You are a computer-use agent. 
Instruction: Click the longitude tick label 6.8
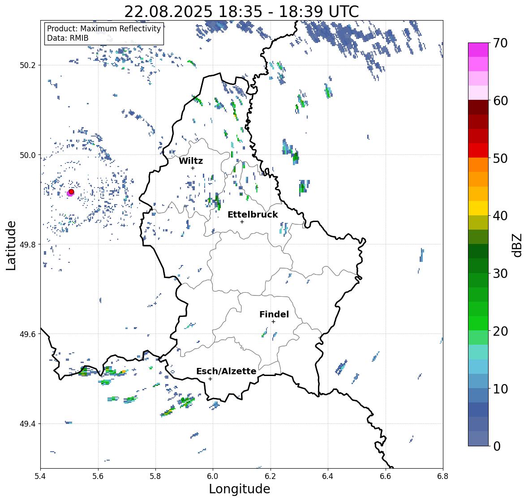point(443,476)
